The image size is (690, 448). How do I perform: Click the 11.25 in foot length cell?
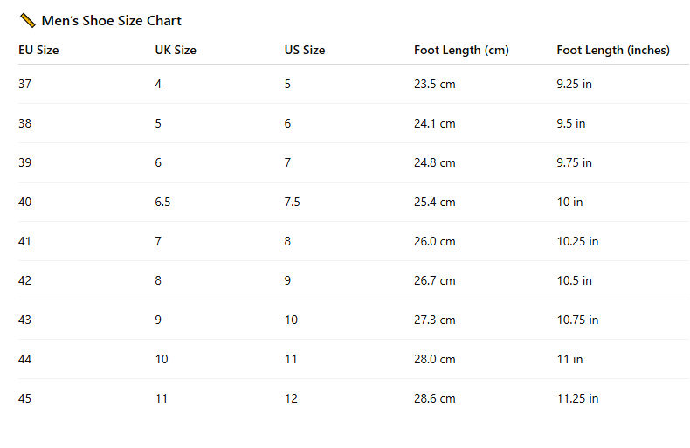click(x=577, y=398)
